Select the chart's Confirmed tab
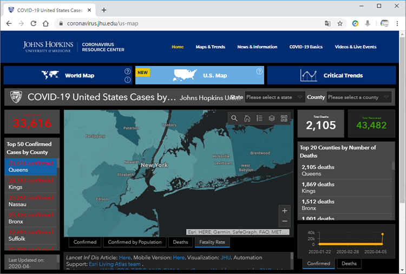The image size is (406, 274). click(x=318, y=263)
